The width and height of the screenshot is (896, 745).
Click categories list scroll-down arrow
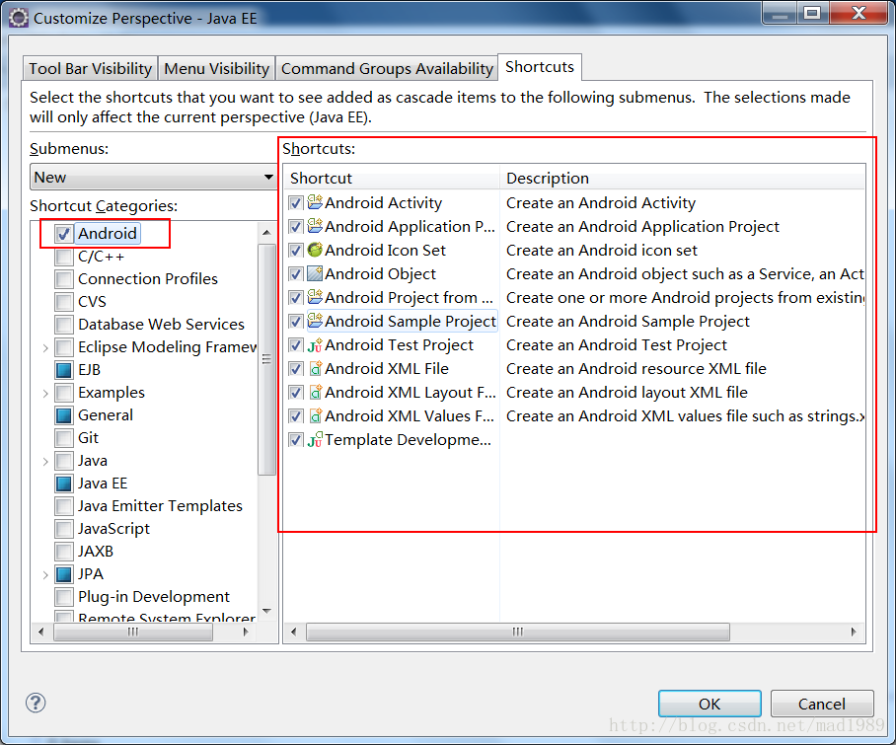click(266, 611)
